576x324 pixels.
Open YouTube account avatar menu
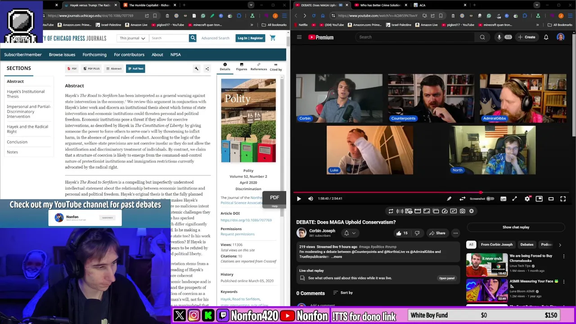pos(560,37)
